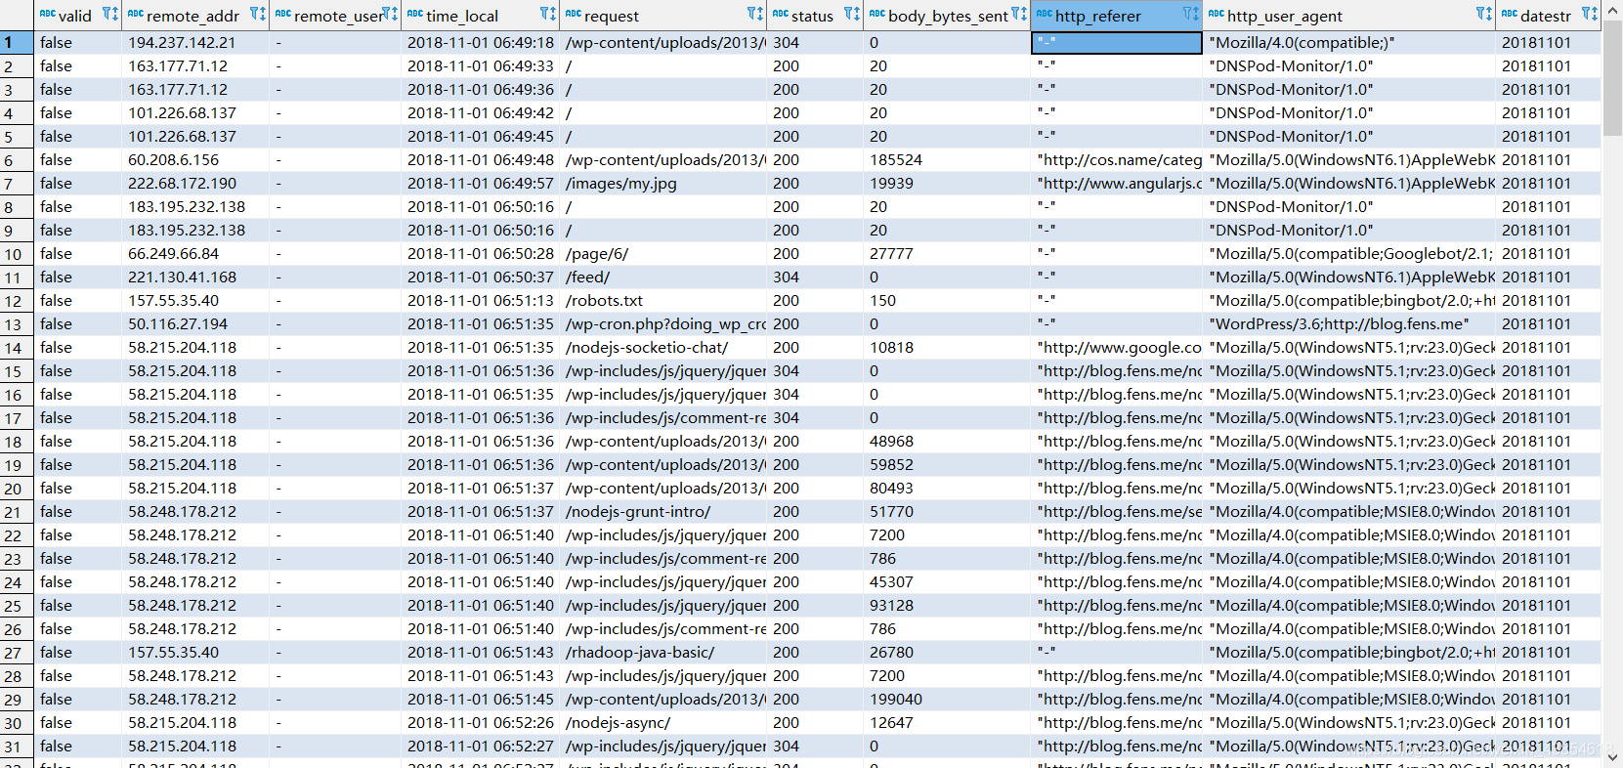This screenshot has width=1623, height=768.
Task: Click cell with IP 50.116.27.194
Action: 195,324
